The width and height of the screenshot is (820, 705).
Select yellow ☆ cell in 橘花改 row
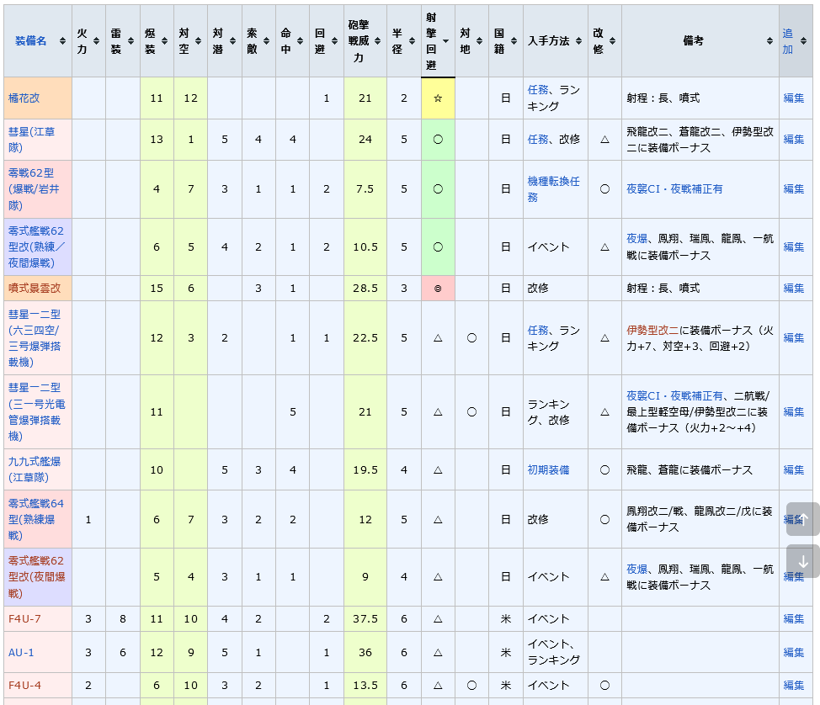[438, 98]
